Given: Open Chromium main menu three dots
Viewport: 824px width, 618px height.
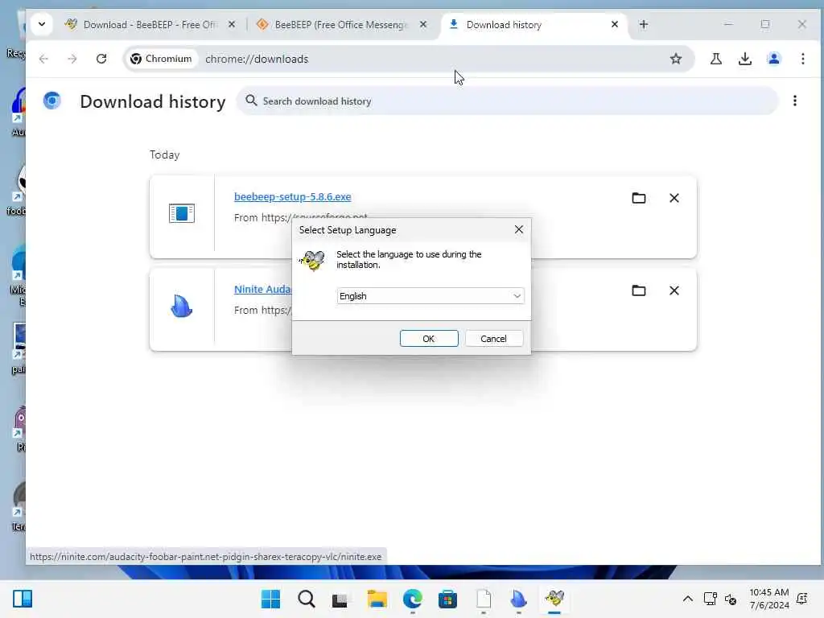Looking at the screenshot, I should coord(802,59).
